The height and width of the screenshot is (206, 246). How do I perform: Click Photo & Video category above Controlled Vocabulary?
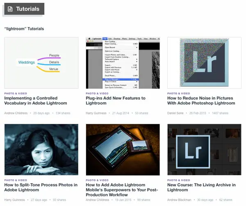16,93
